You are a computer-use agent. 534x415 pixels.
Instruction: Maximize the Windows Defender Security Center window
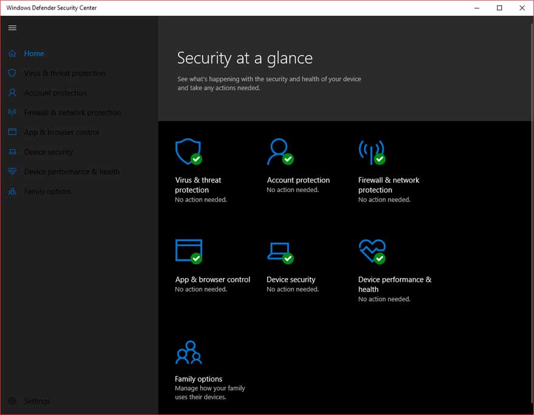click(x=499, y=8)
